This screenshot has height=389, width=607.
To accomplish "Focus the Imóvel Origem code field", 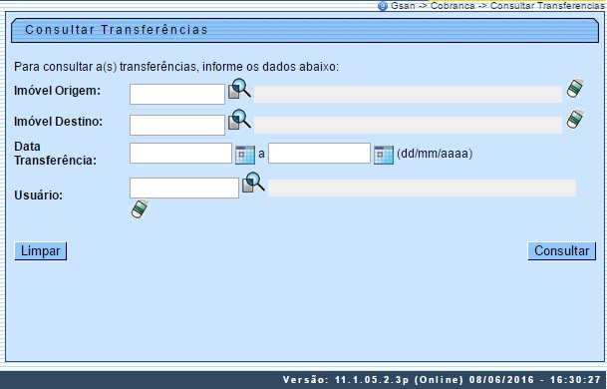I will click(x=177, y=94).
